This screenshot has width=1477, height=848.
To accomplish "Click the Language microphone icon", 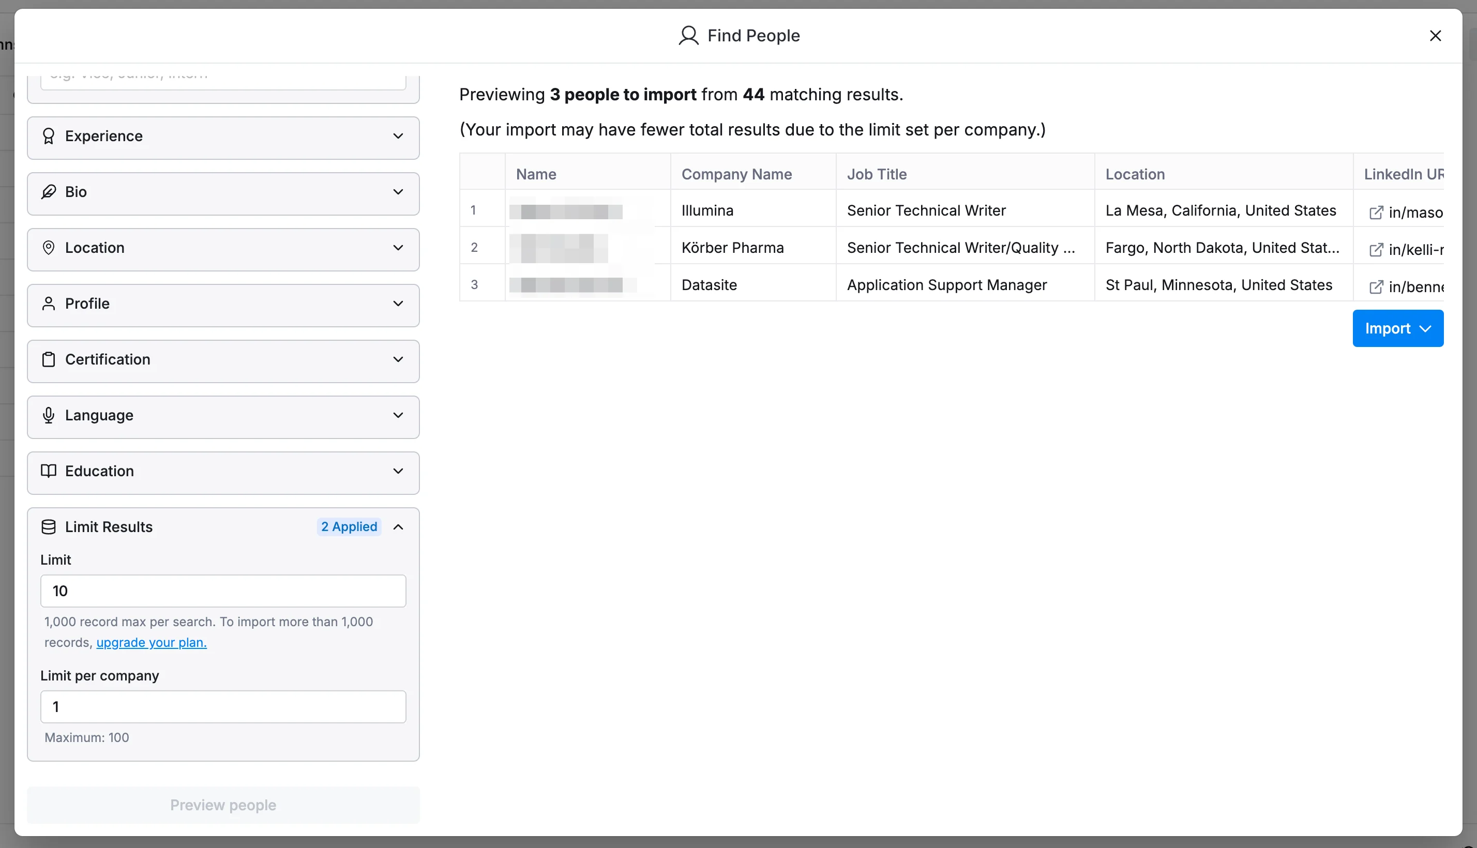I will [48, 415].
